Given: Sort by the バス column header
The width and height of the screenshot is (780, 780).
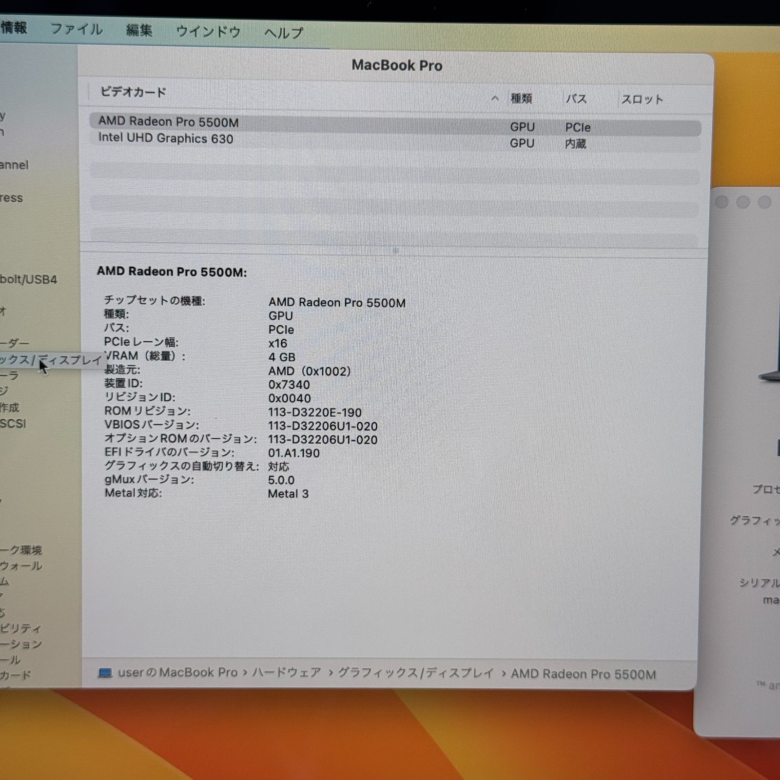Looking at the screenshot, I should pyautogui.click(x=576, y=99).
